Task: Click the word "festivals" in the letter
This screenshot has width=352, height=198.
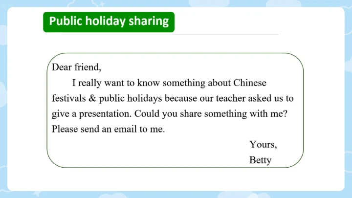Action: [x=69, y=98]
